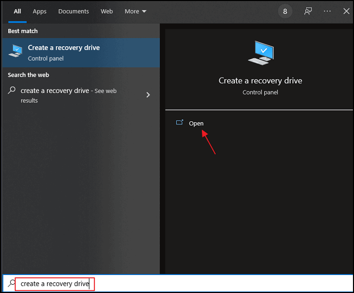Click the Control panel label under preview title
The image size is (354, 293).
(x=260, y=93)
